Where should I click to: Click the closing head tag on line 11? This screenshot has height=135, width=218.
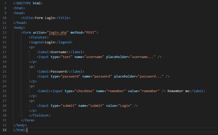[20, 23]
